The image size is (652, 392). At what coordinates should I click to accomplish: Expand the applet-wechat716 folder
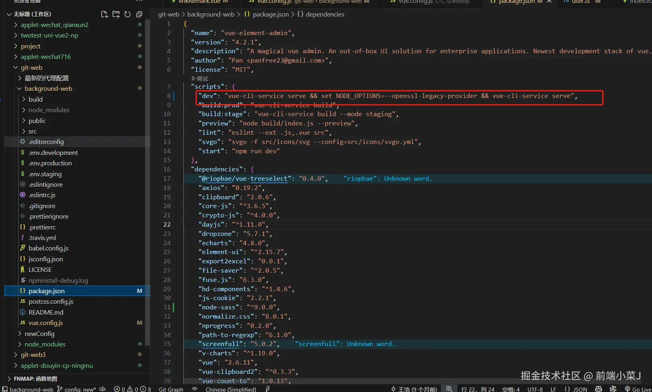[46, 57]
